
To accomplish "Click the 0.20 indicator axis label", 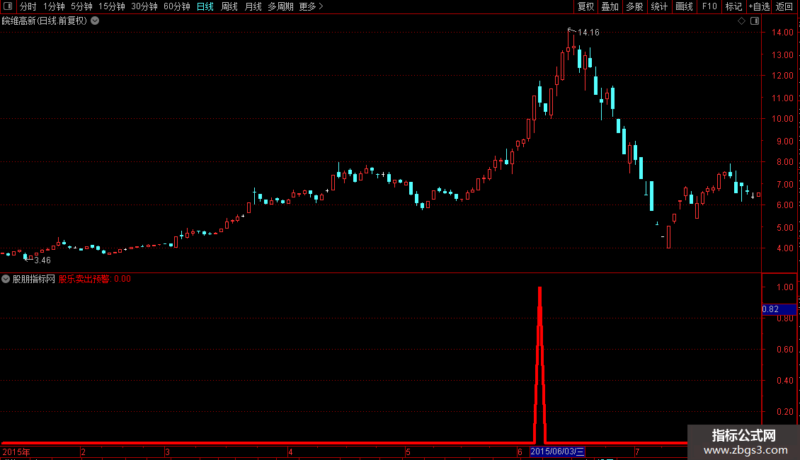I will 784,412.
